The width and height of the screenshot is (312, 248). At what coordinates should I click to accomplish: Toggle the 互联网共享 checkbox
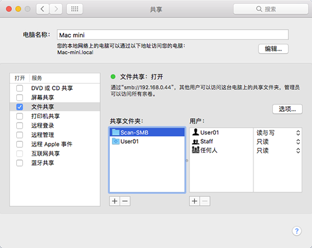(19, 153)
